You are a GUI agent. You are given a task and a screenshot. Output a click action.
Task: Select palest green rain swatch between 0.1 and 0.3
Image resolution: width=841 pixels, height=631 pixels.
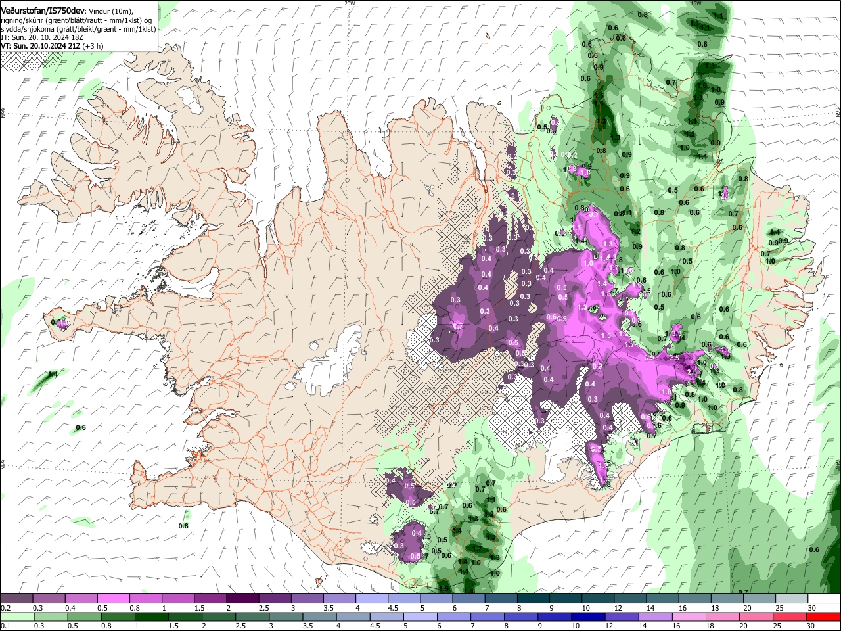tap(17, 617)
